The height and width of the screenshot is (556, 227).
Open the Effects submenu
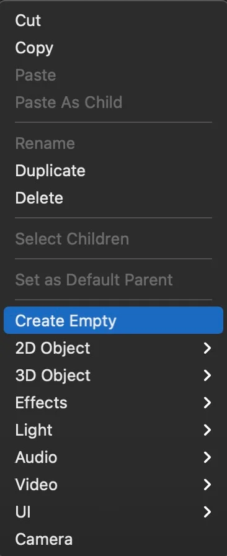pos(113,403)
